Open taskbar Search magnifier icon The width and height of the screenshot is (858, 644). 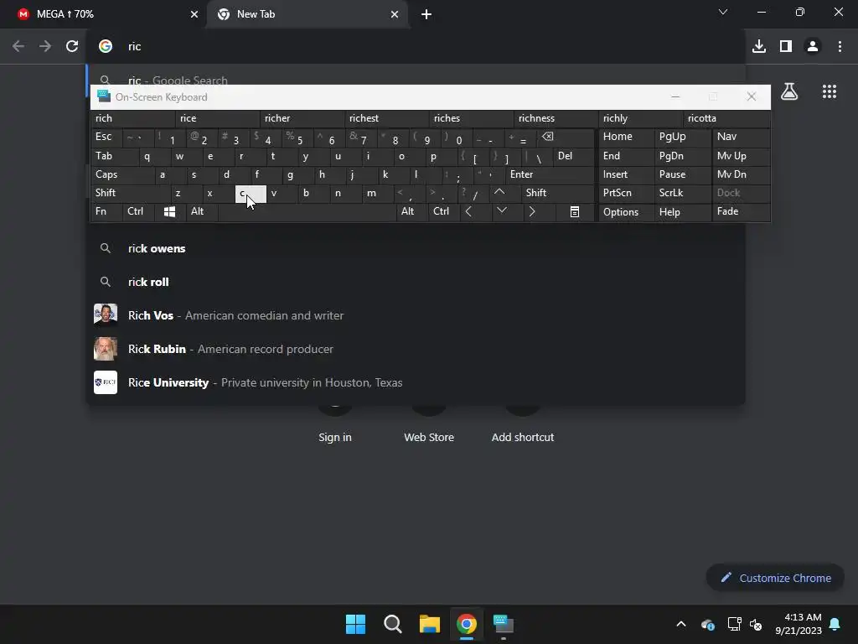point(393,624)
